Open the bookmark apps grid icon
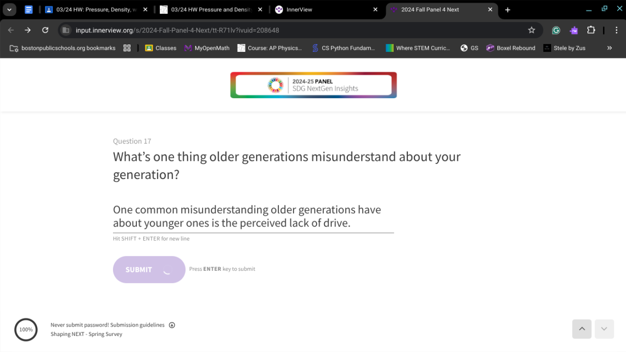Image resolution: width=626 pixels, height=352 pixels. 127,48
